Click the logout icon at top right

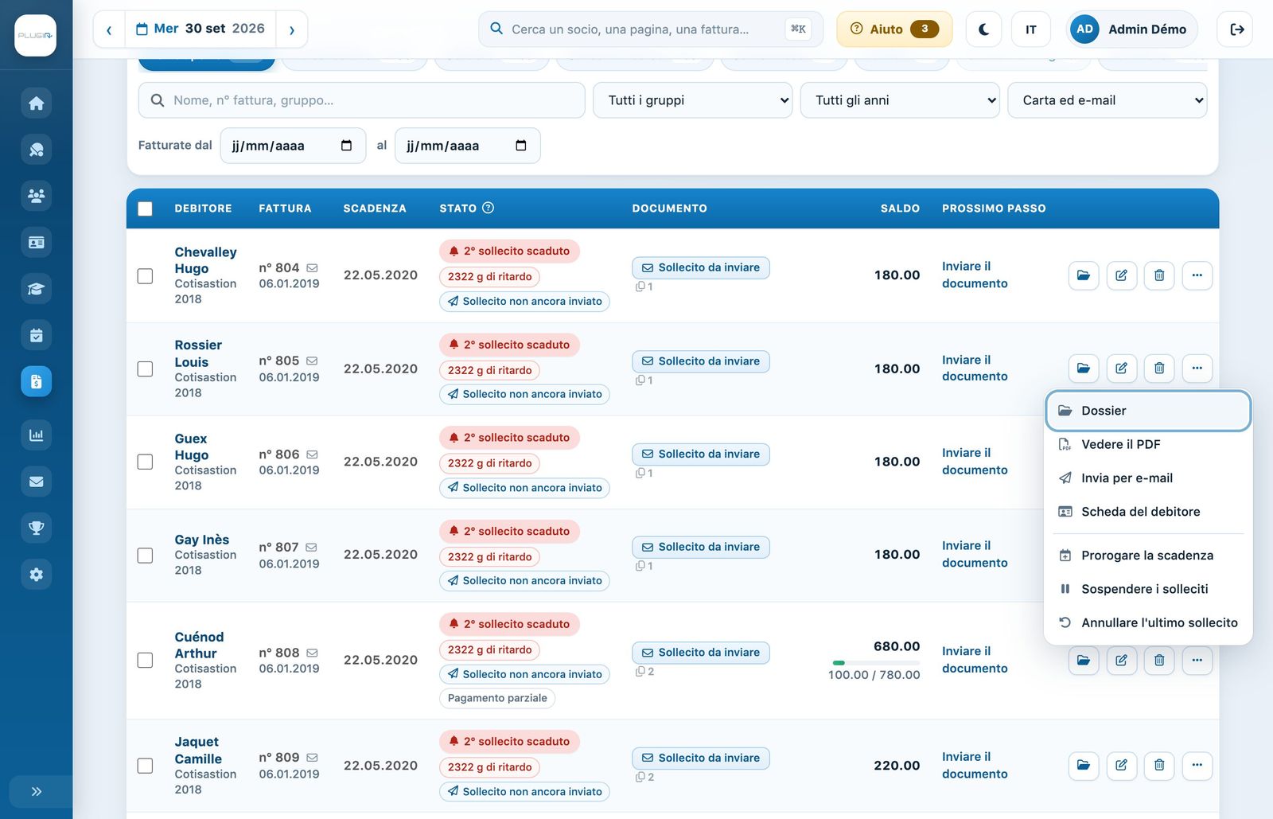(x=1236, y=29)
